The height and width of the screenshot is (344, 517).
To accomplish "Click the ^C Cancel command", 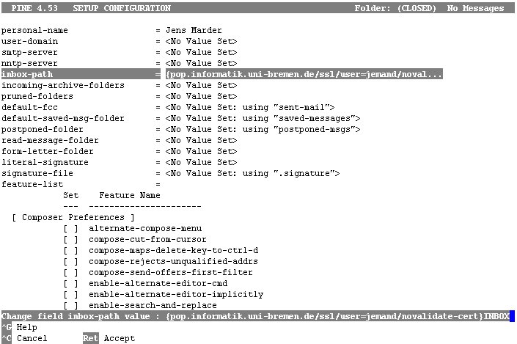I will click(x=24, y=338).
